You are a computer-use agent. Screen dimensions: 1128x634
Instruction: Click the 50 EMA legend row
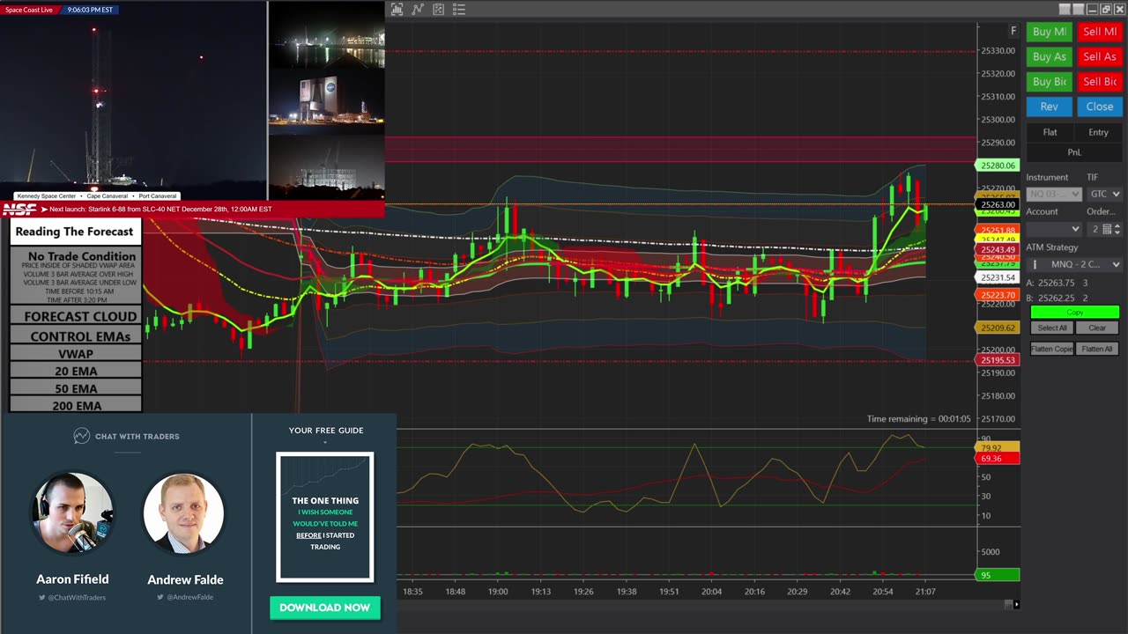click(76, 388)
